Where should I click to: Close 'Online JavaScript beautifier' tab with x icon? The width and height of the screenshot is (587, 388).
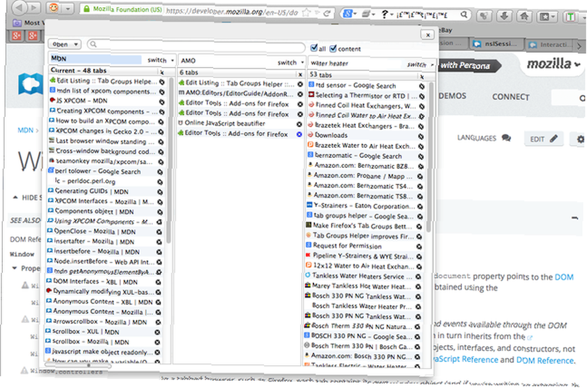pyautogui.click(x=299, y=124)
